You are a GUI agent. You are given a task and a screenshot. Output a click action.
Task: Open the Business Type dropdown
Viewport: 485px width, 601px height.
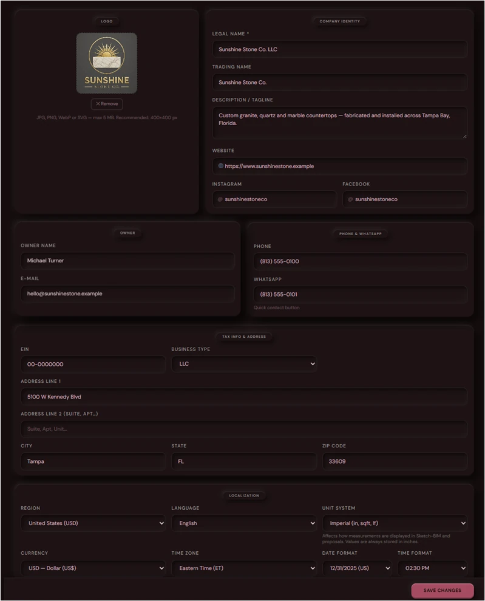[x=244, y=364]
